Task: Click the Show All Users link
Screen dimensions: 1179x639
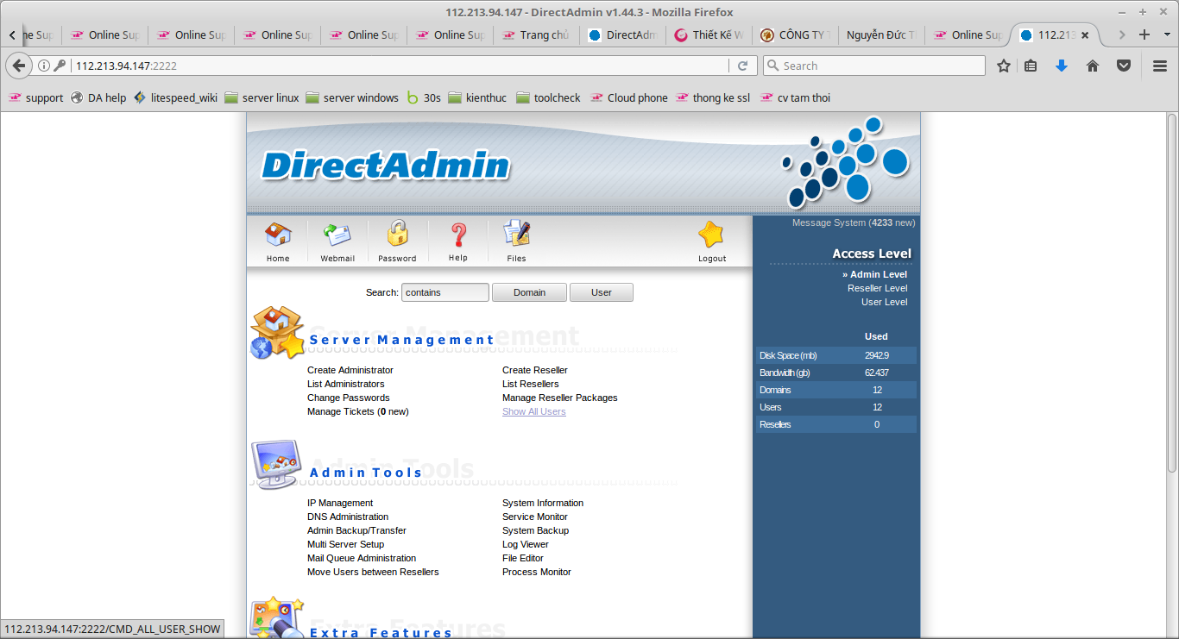Action: click(x=534, y=411)
